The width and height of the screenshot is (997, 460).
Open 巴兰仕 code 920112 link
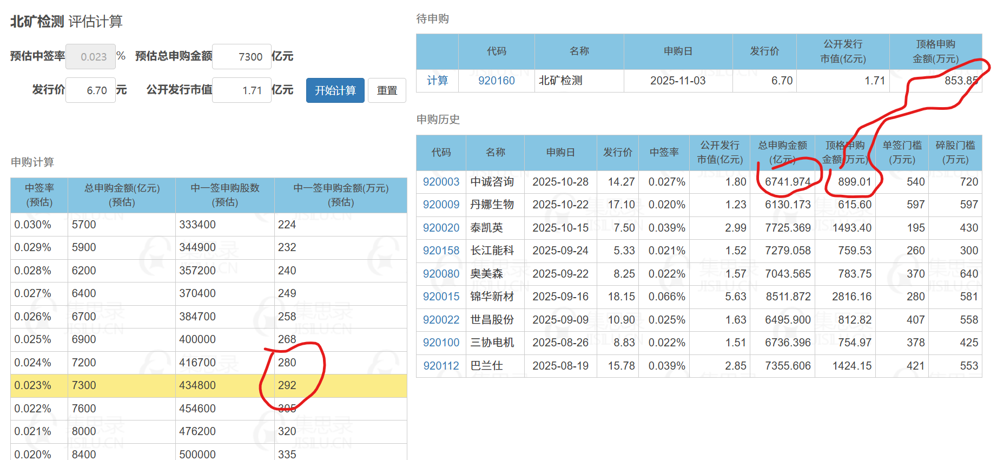(x=441, y=366)
